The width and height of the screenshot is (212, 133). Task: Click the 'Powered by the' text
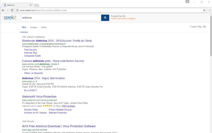pos(118,16)
